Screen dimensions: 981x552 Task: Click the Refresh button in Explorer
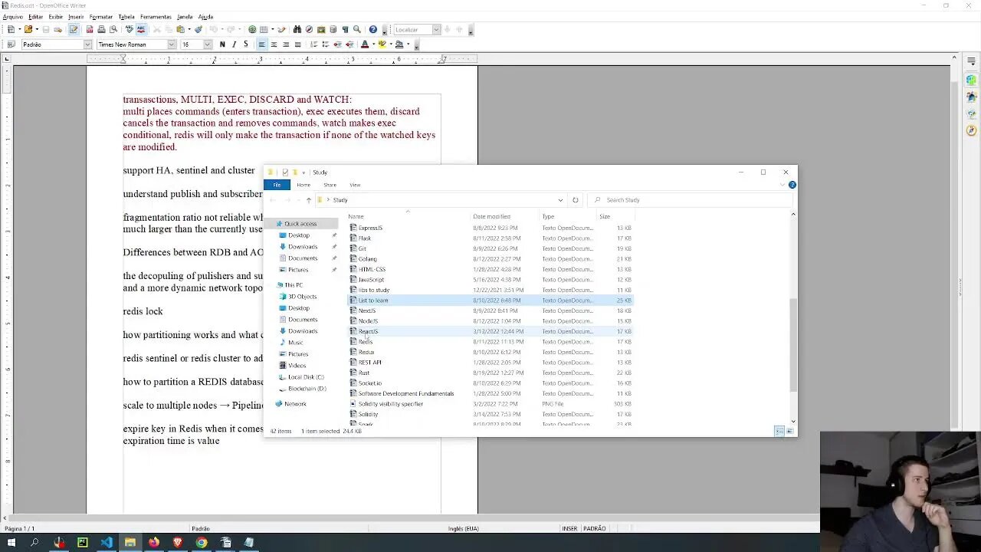(x=576, y=200)
